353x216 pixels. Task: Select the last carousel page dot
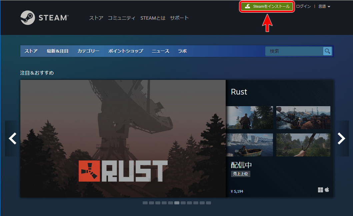tap(208, 203)
